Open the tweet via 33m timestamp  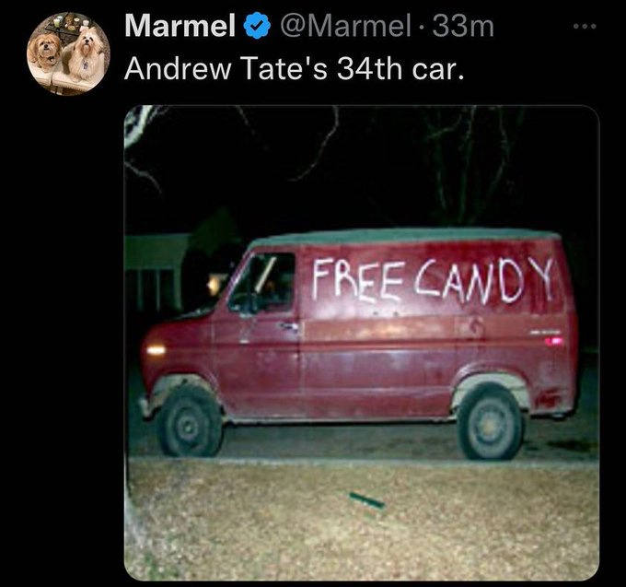coord(463,26)
